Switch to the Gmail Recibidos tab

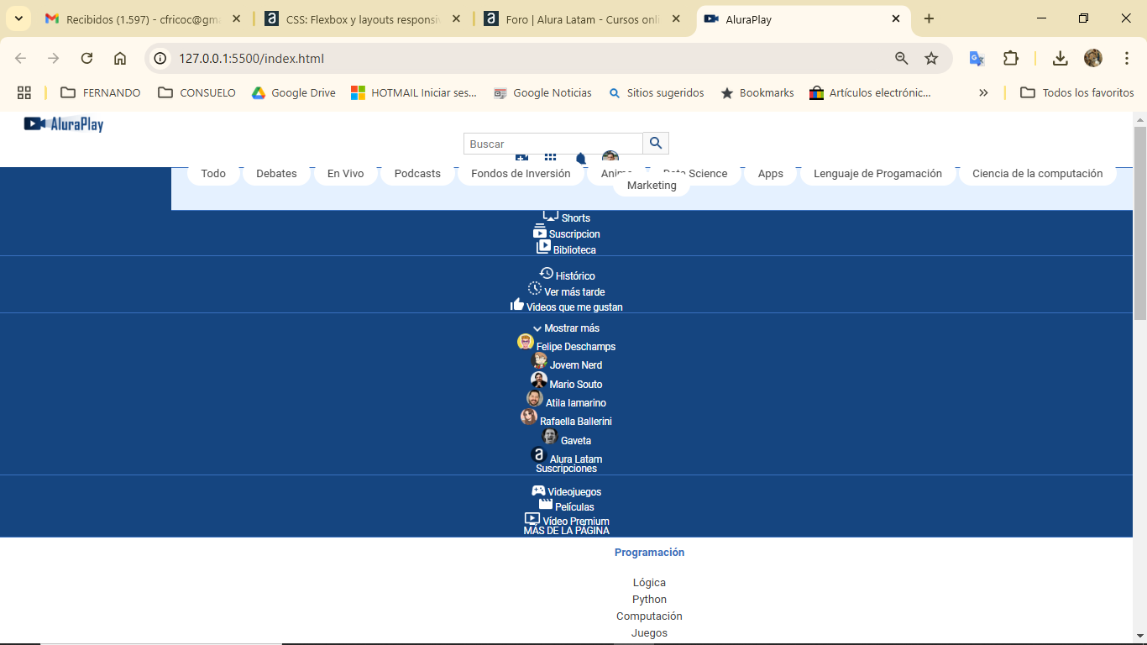pos(143,18)
